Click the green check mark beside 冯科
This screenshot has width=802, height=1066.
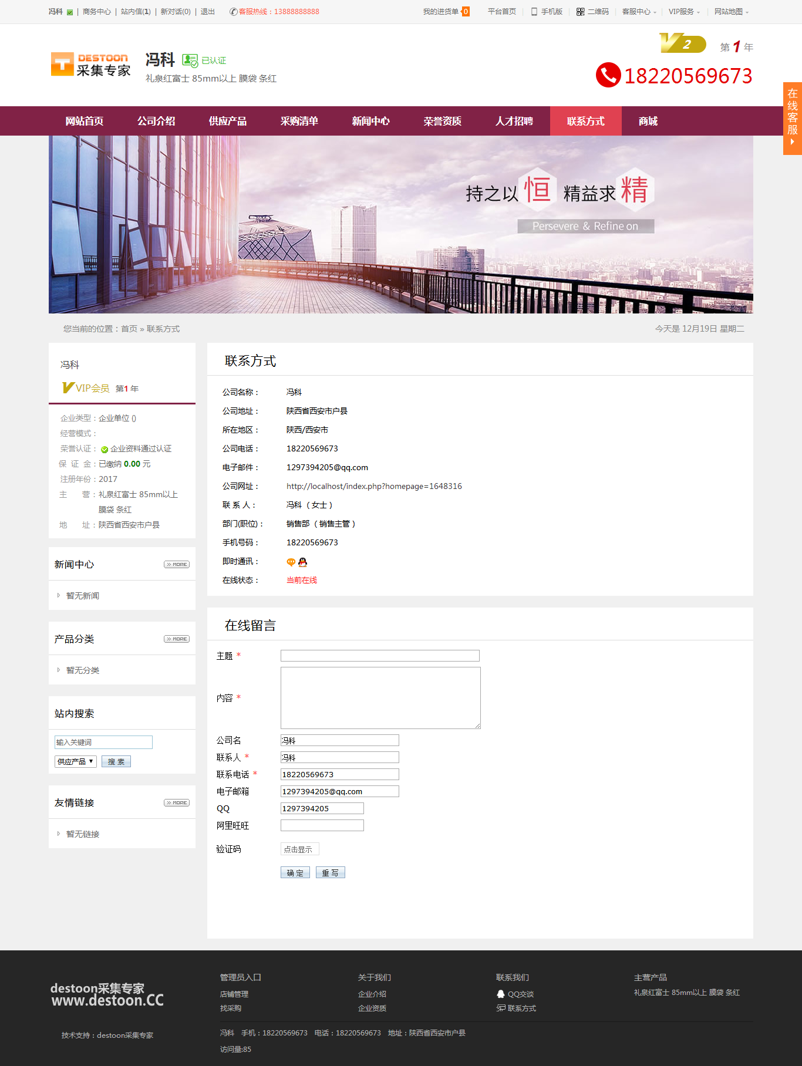[x=70, y=12]
